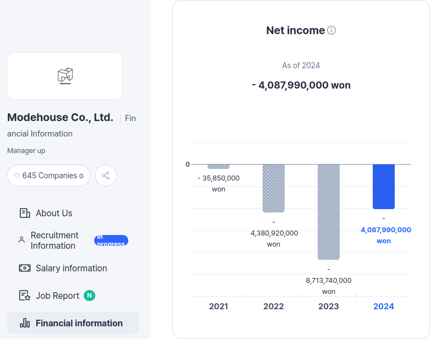Click the Salary information money icon
The image size is (430, 339).
point(25,268)
